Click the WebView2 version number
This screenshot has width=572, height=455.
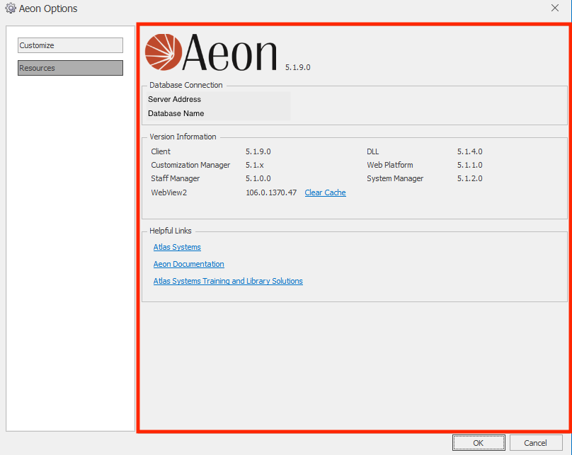(271, 192)
